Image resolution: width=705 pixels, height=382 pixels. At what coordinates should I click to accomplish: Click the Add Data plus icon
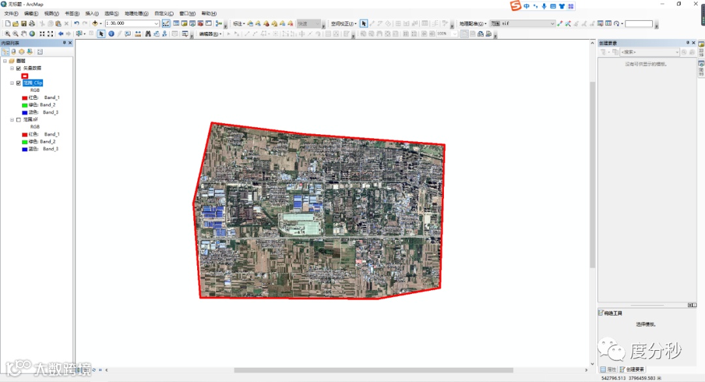point(95,23)
